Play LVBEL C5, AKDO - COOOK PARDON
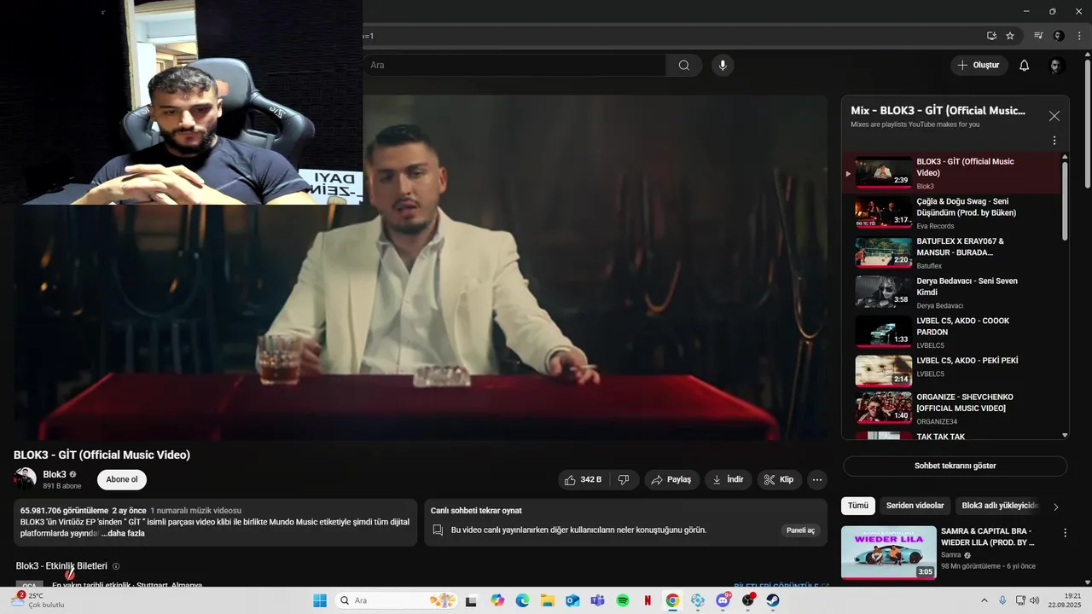 click(954, 333)
